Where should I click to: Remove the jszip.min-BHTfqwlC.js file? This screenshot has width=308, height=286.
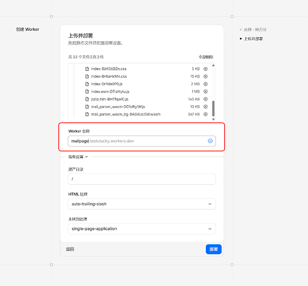point(205,99)
